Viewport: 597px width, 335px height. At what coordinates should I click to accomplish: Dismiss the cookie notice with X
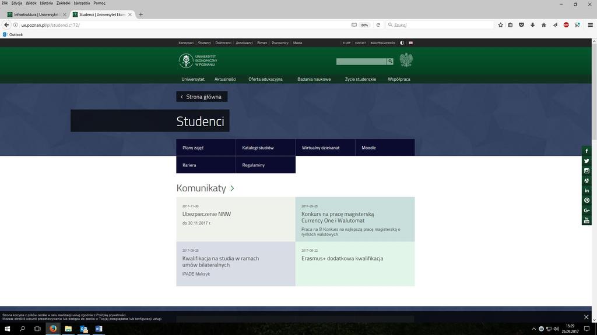point(586,317)
